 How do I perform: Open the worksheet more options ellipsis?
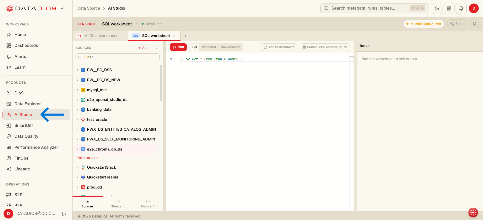(x=160, y=24)
